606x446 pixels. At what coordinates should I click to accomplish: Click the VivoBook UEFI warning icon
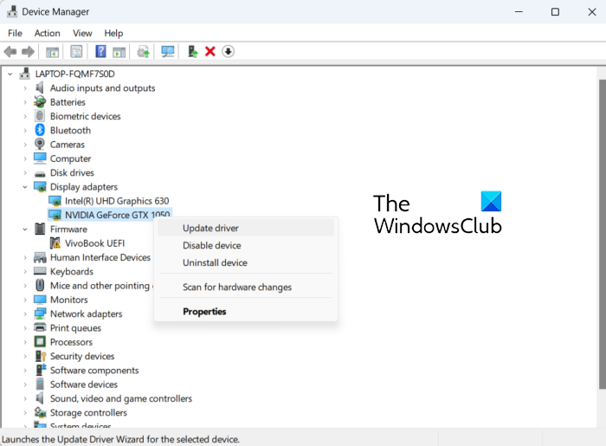pyautogui.click(x=55, y=243)
